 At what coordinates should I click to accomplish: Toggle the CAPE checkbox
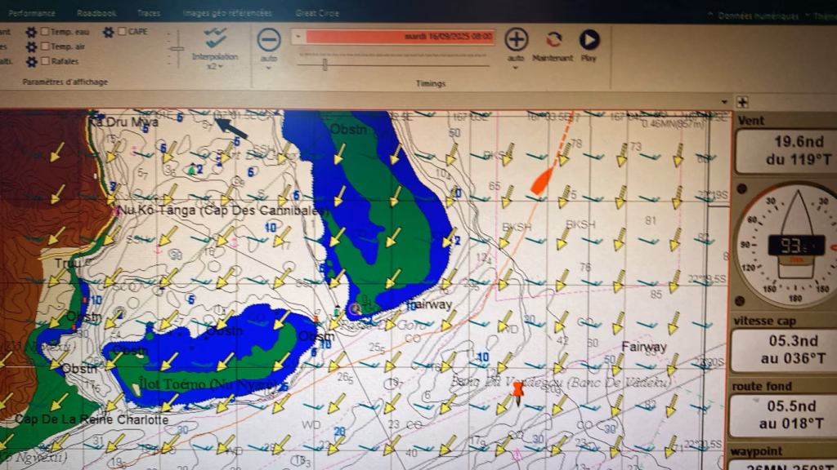[123, 33]
